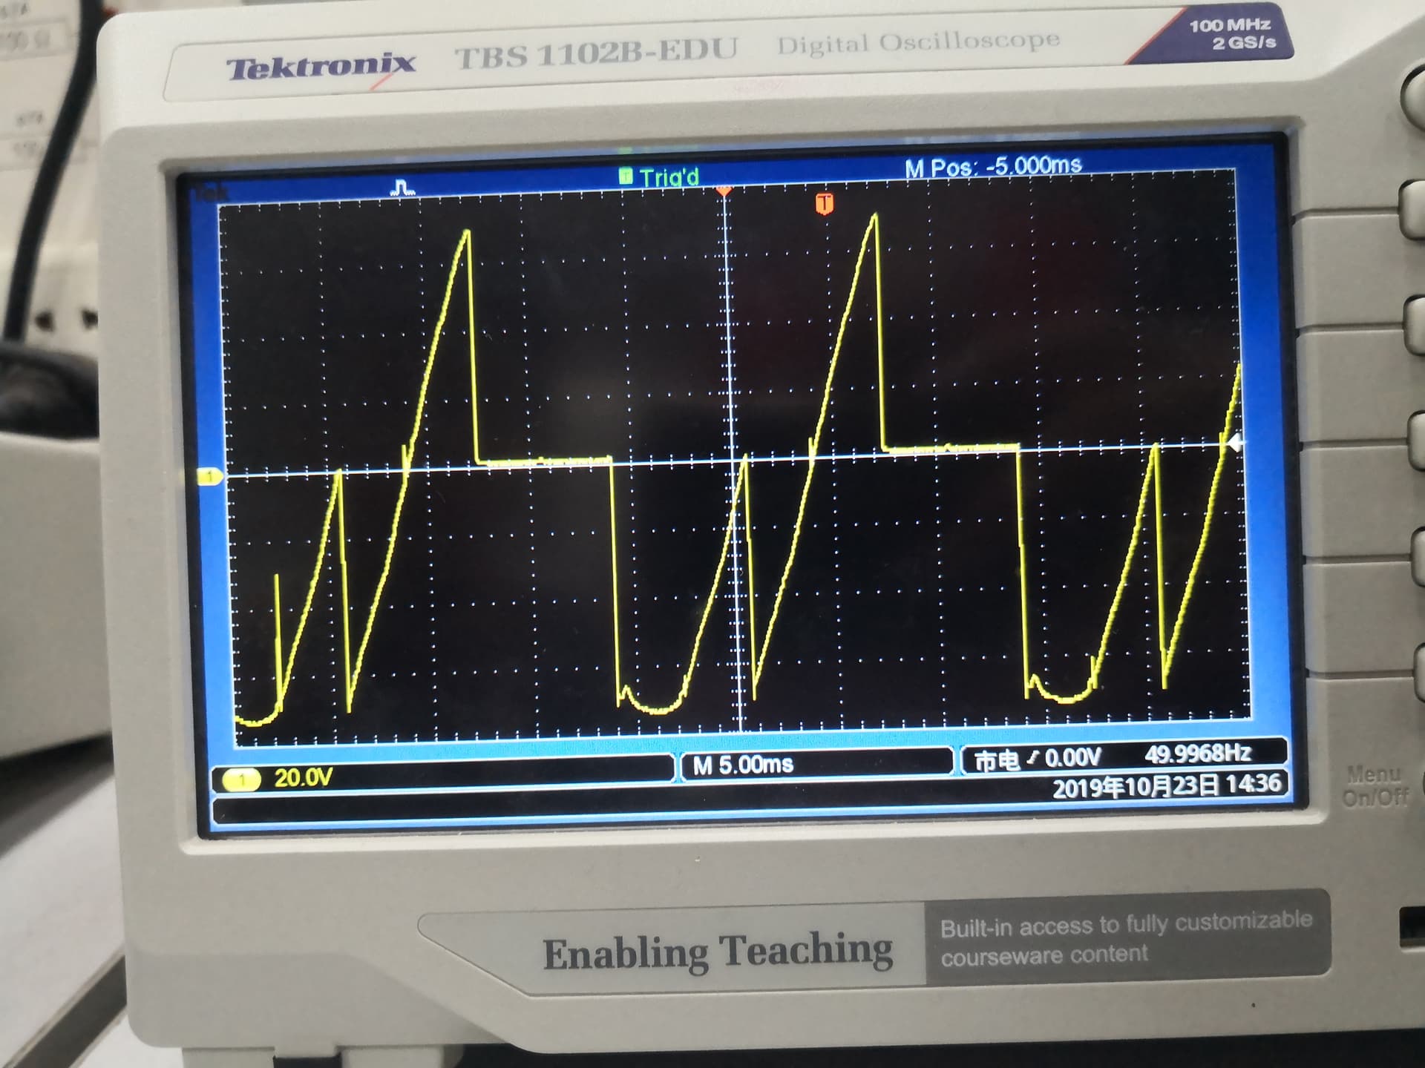The width and height of the screenshot is (1425, 1068).
Task: Click the red trigger point arrow at screen top
Action: click(x=724, y=192)
